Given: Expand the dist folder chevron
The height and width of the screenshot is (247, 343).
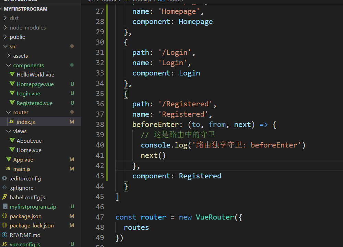Looking at the screenshot, I should [5, 18].
